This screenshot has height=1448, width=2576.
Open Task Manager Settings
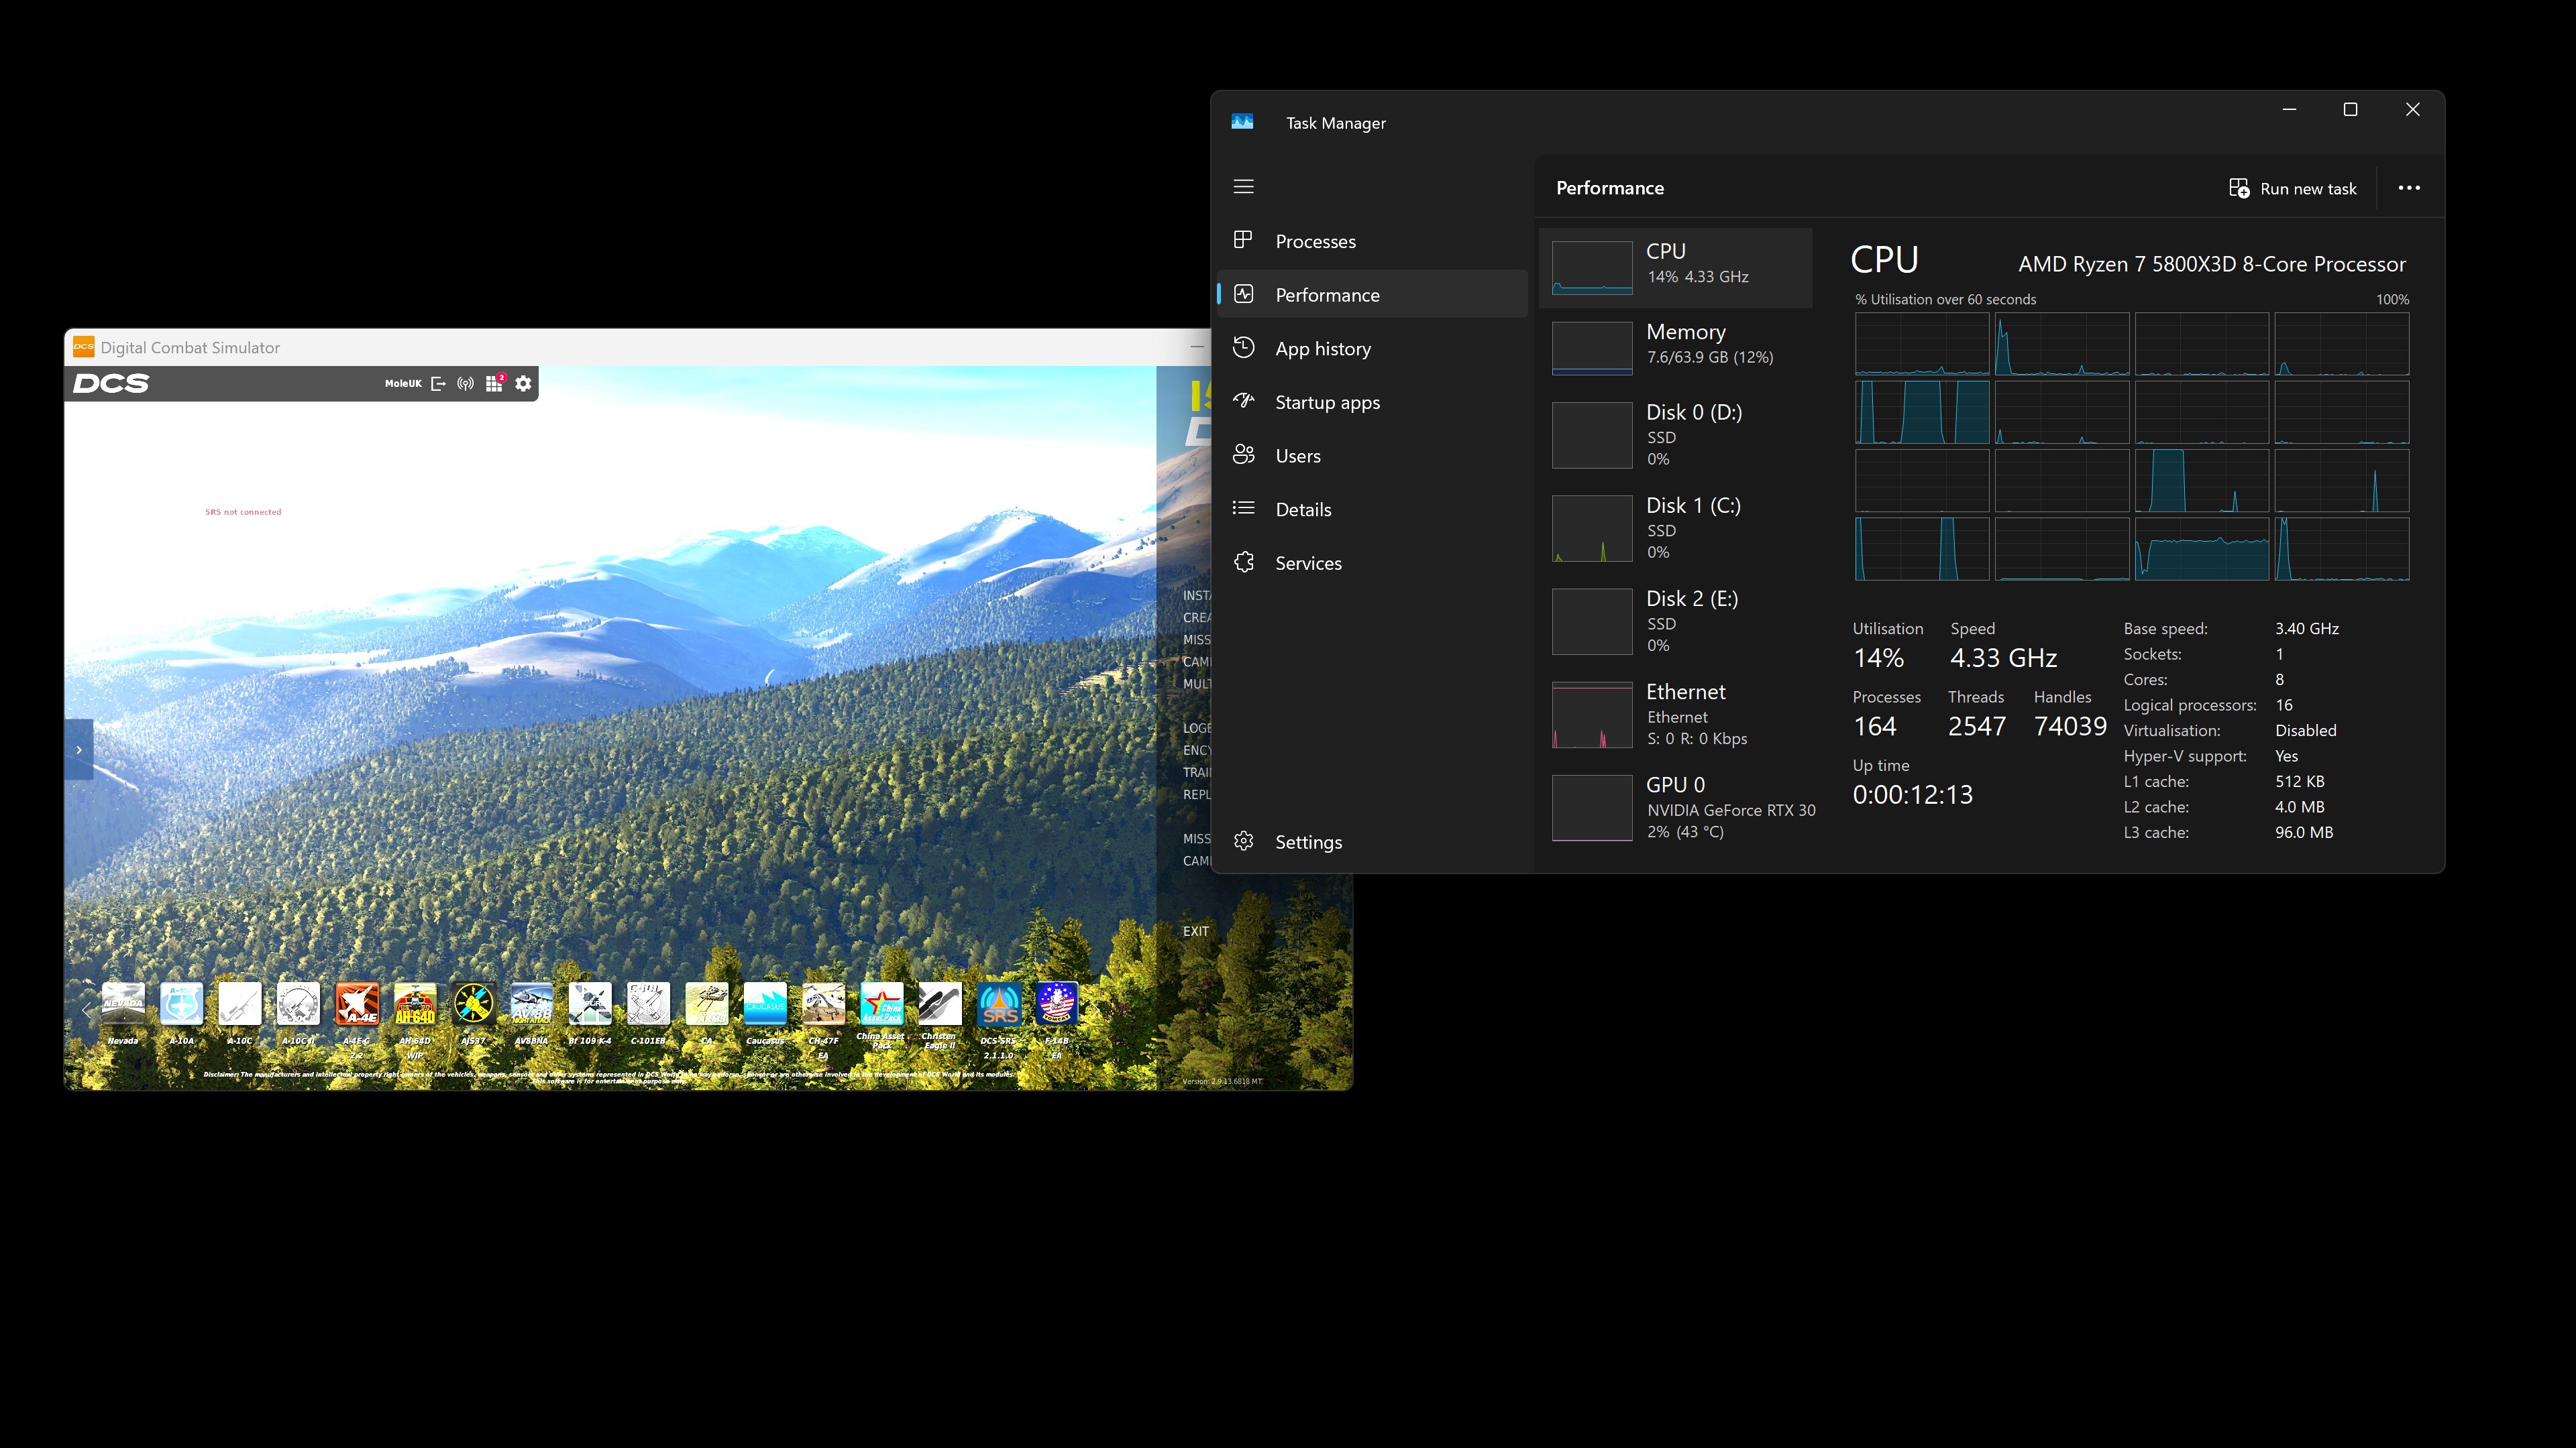tap(1371, 841)
